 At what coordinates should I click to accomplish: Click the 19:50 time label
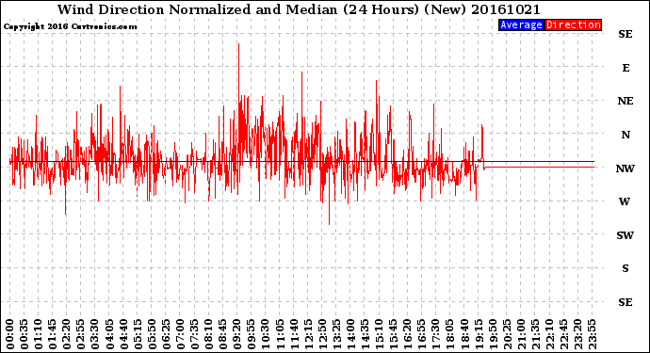[493, 334]
